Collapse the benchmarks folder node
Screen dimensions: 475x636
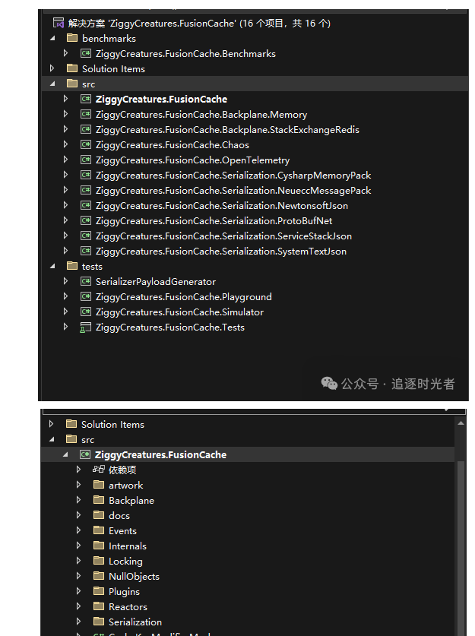click(52, 38)
